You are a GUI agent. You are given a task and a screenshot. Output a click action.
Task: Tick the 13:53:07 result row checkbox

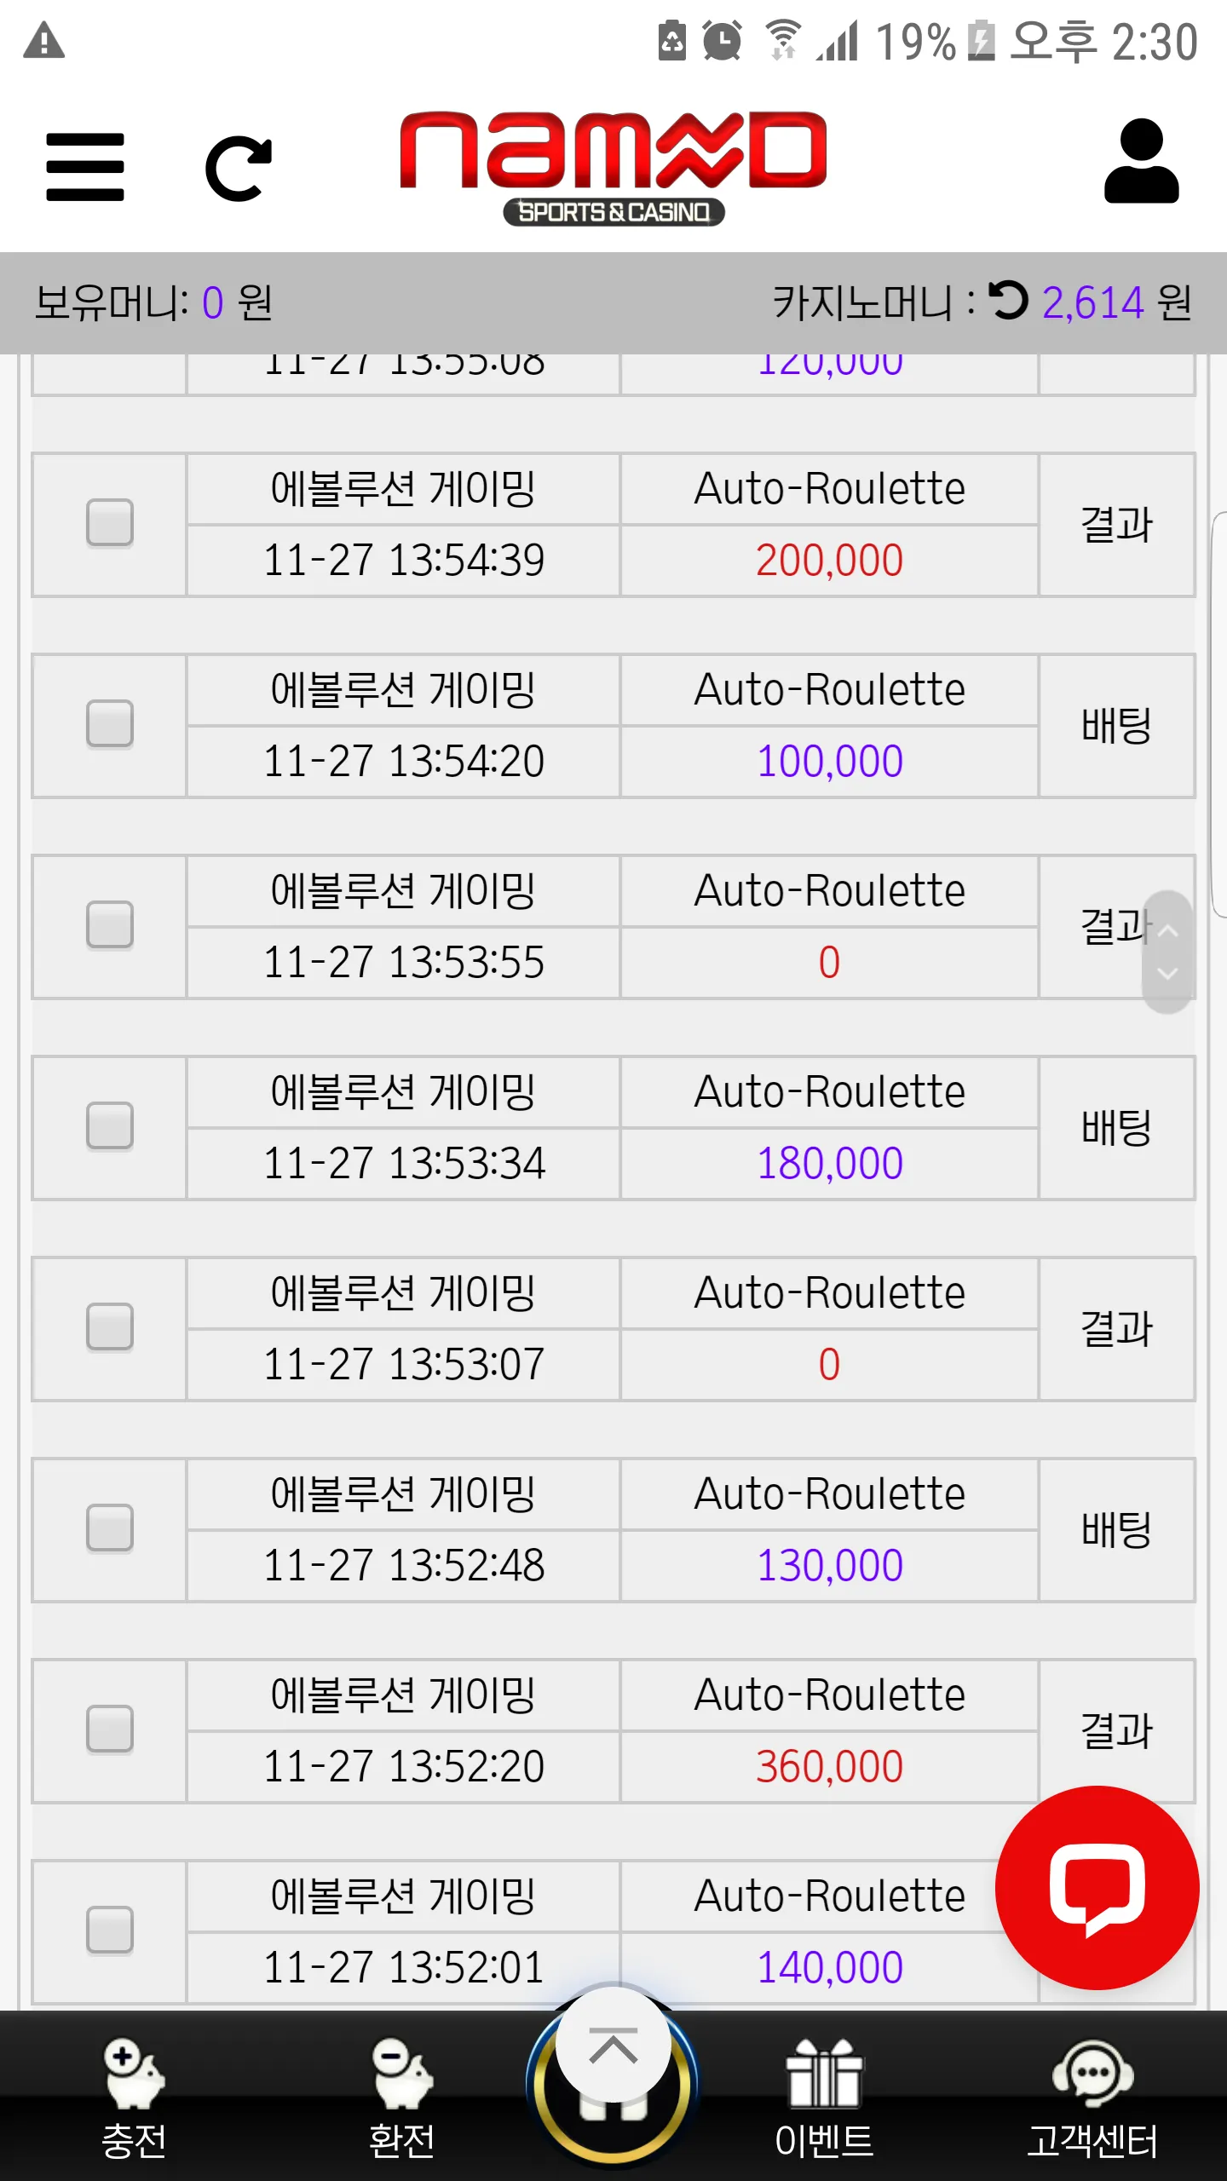tap(110, 1326)
